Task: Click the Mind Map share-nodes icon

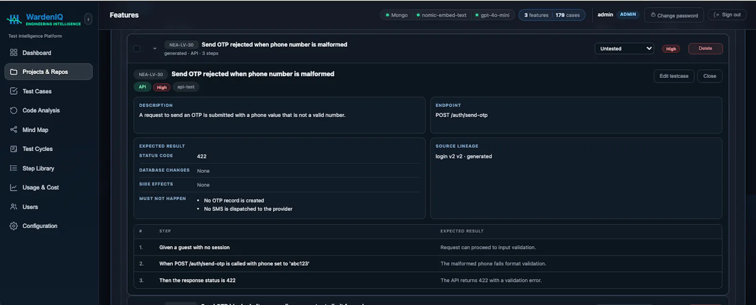Action: click(x=14, y=129)
